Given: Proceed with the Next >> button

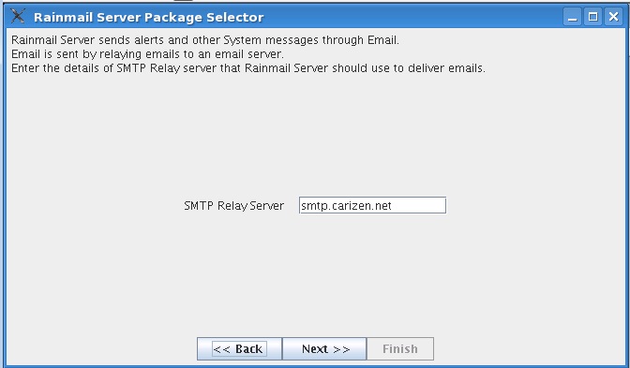Looking at the screenshot, I should [324, 348].
